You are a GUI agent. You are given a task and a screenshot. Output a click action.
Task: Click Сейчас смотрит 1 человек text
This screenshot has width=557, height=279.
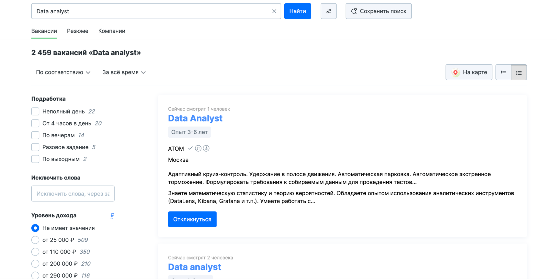pos(199,109)
